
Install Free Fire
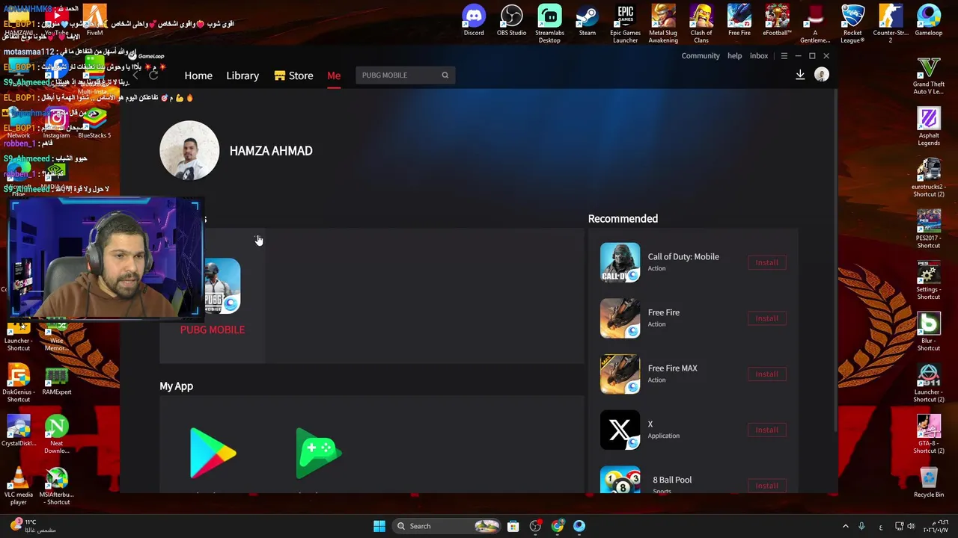point(766,318)
